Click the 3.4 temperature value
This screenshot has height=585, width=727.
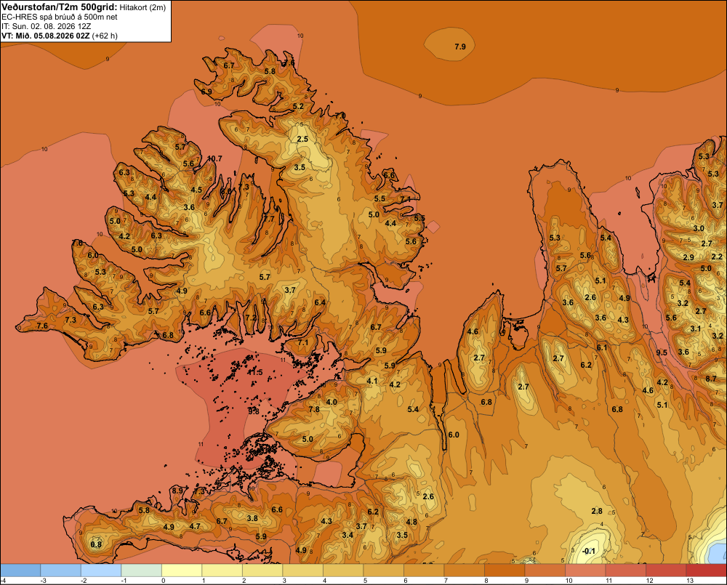348,535
